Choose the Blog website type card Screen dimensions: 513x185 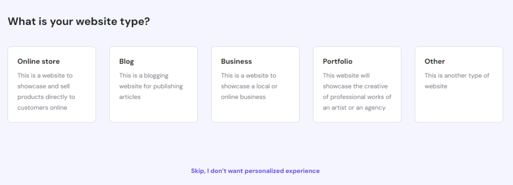[153, 84]
